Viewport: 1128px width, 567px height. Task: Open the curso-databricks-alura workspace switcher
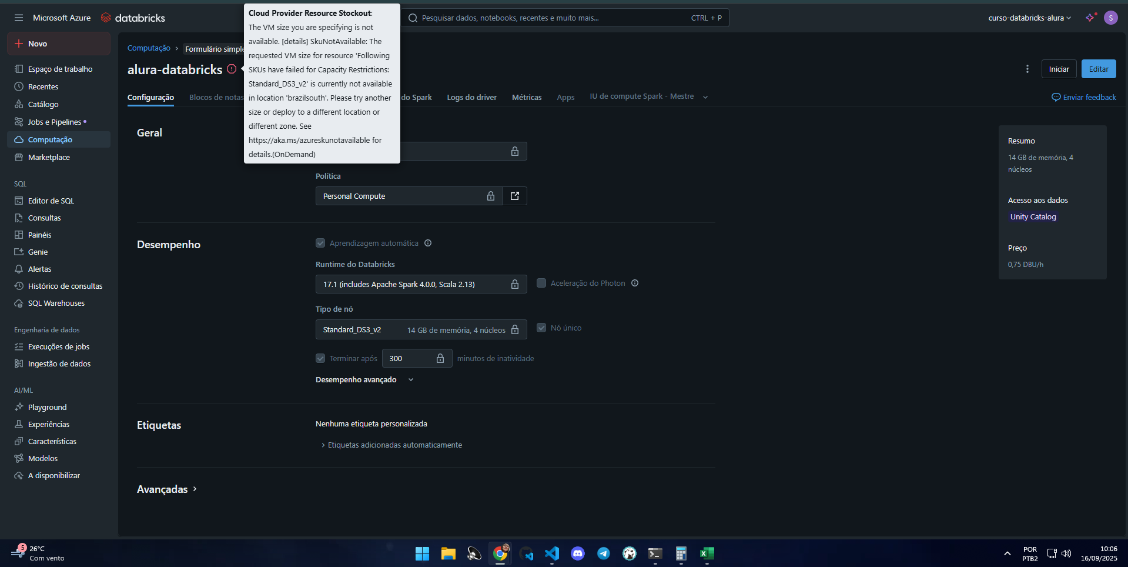click(1030, 18)
